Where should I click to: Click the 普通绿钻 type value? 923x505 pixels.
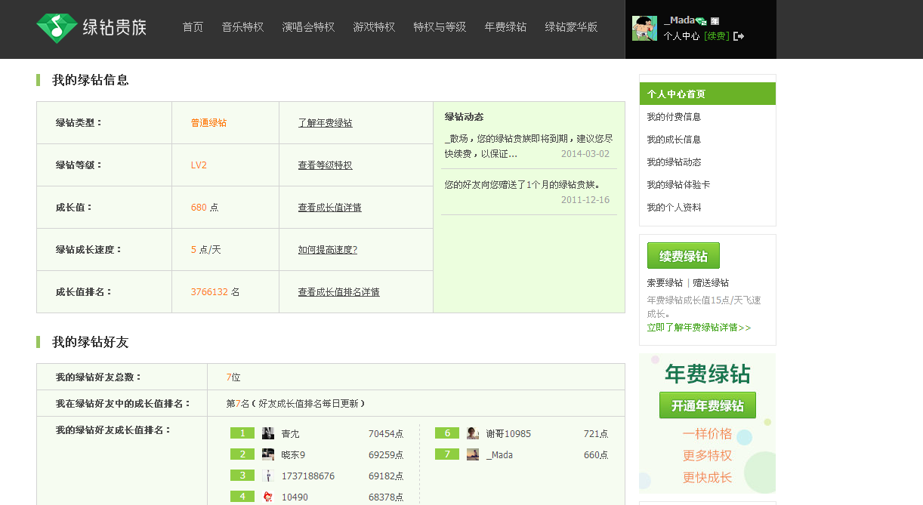click(208, 123)
